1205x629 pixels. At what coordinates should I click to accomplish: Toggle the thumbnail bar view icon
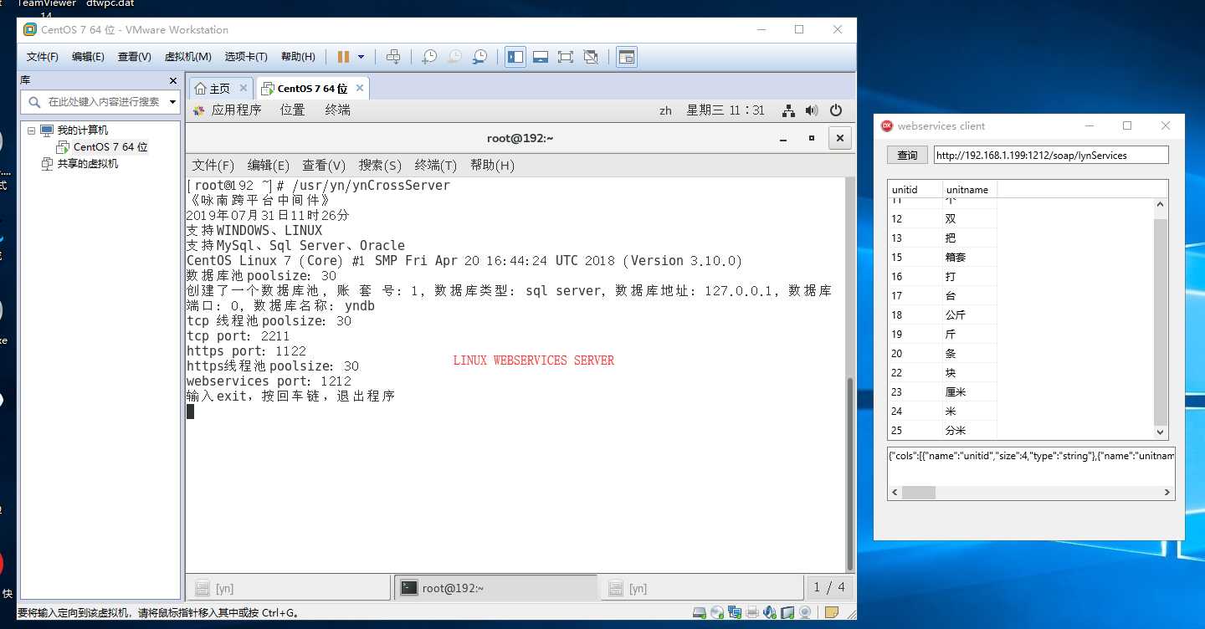point(541,57)
